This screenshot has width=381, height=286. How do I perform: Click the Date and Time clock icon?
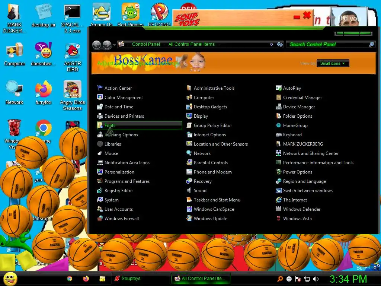(x=100, y=107)
